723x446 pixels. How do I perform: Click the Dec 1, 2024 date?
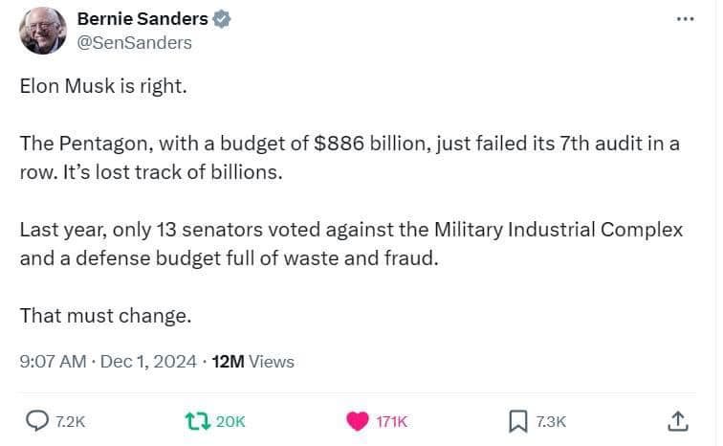click(150, 362)
